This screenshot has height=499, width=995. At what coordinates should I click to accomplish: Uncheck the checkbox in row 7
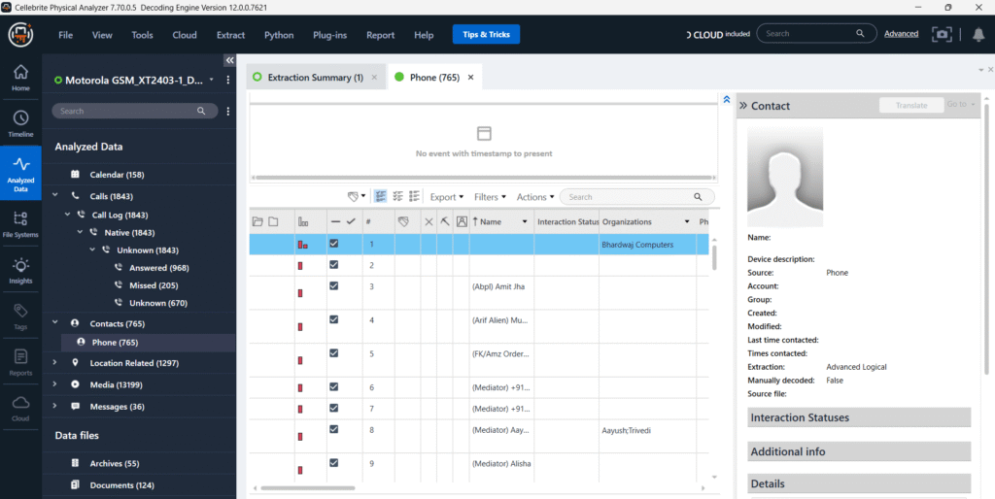point(334,407)
